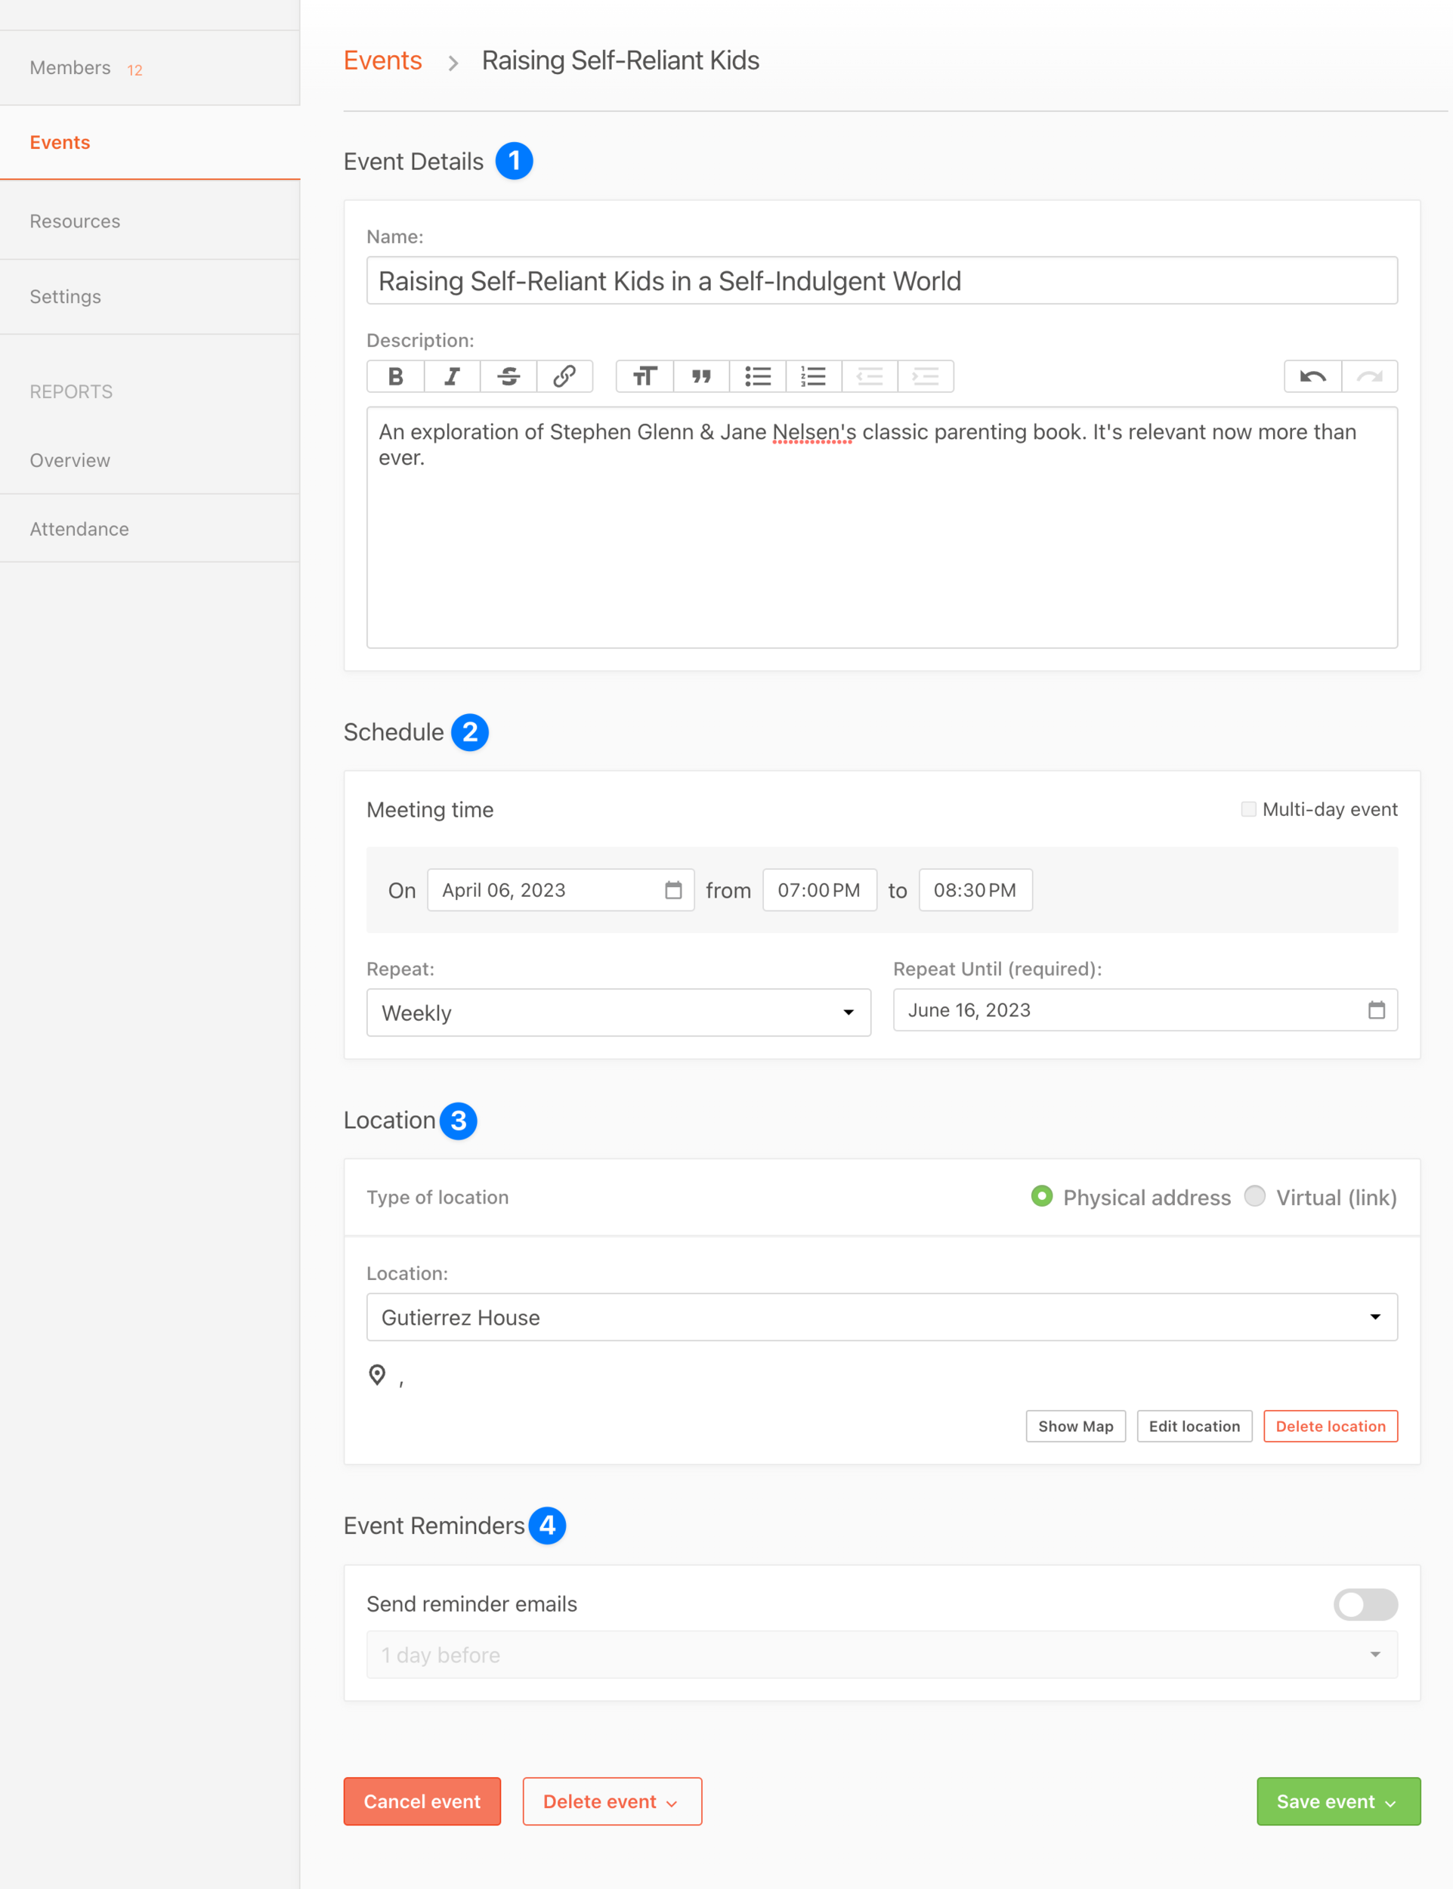Open the calendar picker for event date
The height and width of the screenshot is (1889, 1453).
coord(674,890)
